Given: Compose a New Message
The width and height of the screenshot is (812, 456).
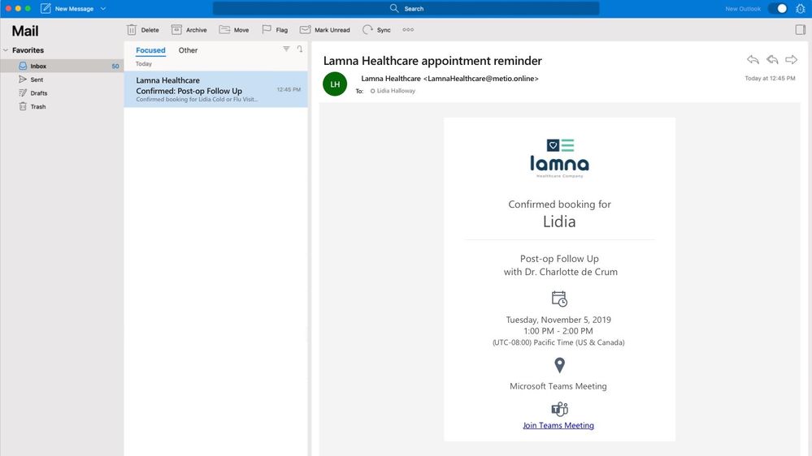Looking at the screenshot, I should (x=67, y=9).
